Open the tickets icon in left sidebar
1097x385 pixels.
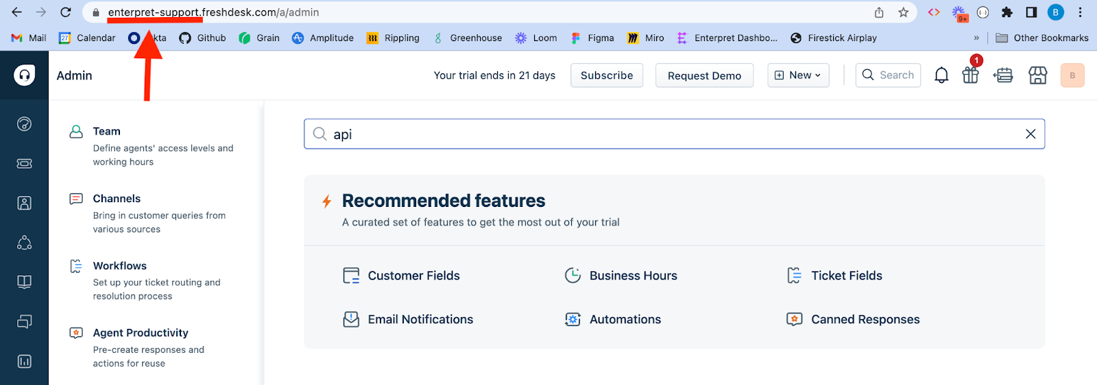click(24, 164)
